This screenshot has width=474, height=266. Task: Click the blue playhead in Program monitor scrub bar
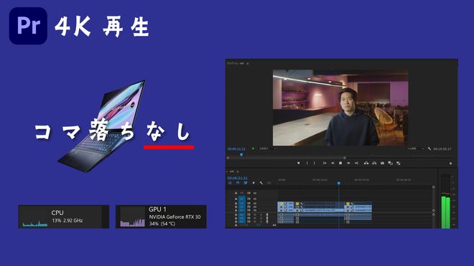pos(241,155)
